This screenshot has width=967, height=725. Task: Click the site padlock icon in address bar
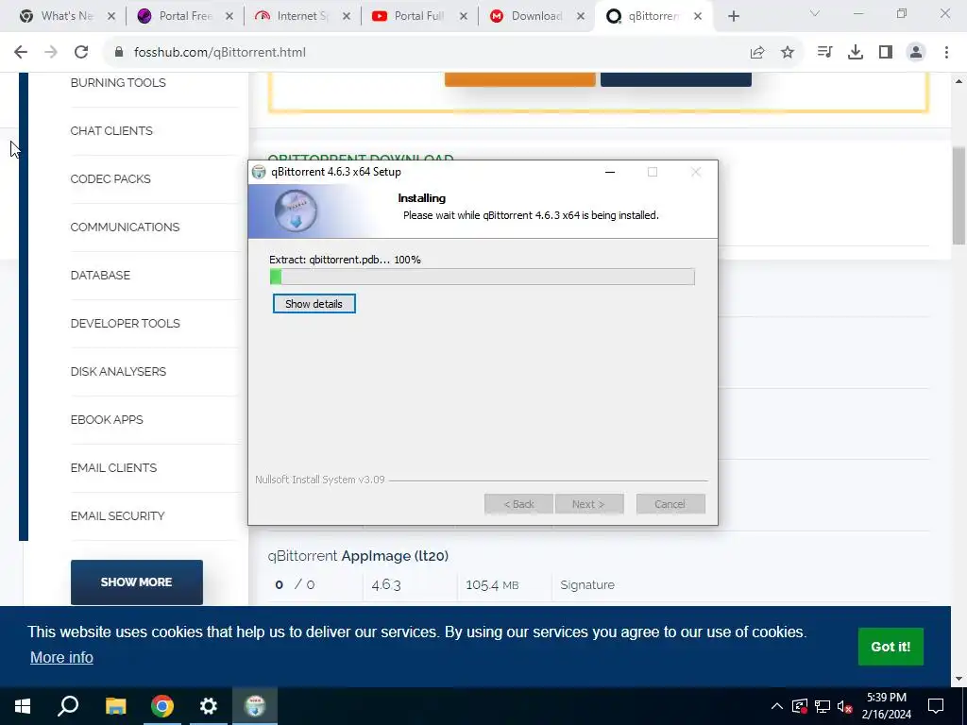(x=119, y=53)
